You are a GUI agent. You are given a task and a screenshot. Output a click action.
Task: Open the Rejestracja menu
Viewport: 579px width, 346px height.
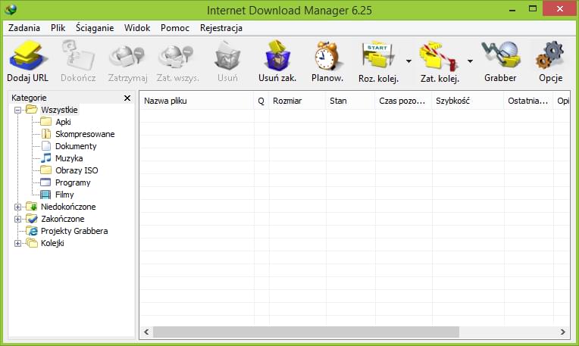[x=221, y=28]
